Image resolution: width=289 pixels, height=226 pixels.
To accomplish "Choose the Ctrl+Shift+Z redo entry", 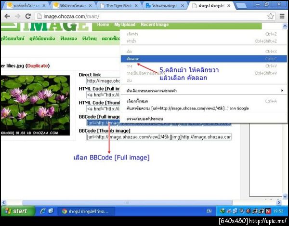I will 204,41.
